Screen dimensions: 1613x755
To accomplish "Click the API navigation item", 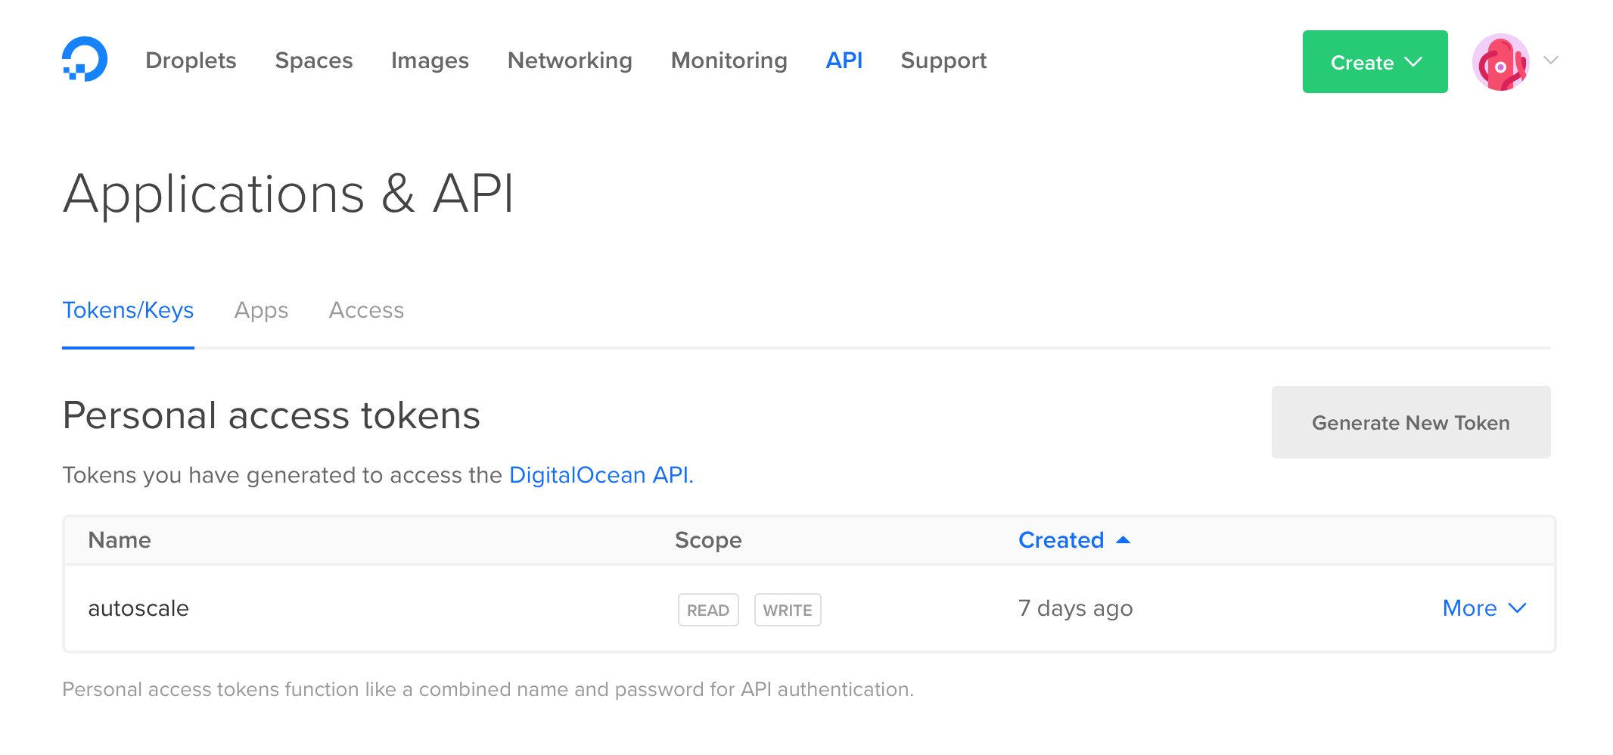I will point(844,61).
